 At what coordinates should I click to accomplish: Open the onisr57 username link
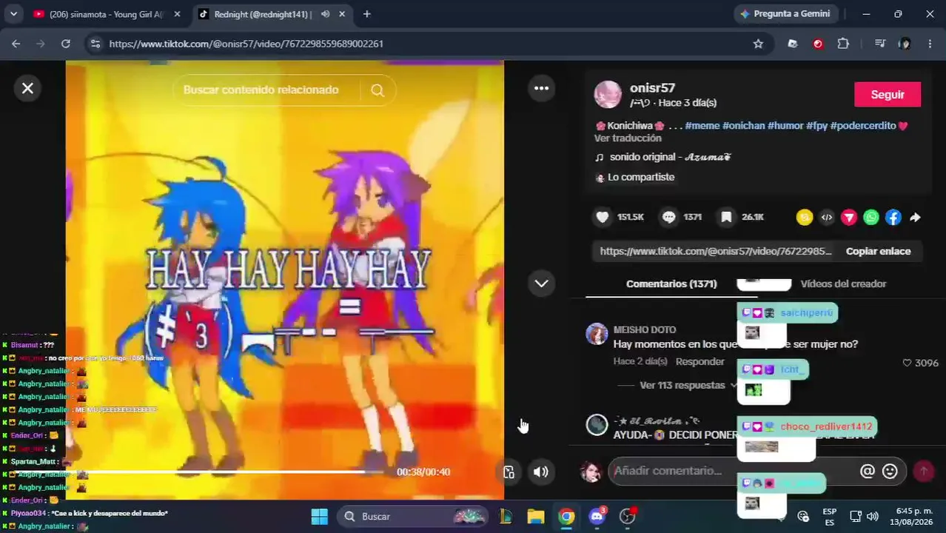(652, 88)
